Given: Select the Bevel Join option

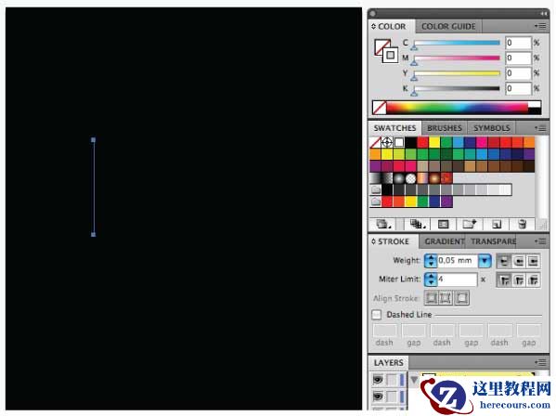Looking at the screenshot, I should click(533, 280).
